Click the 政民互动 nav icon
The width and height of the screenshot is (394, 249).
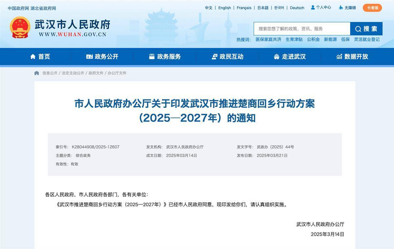(214, 57)
